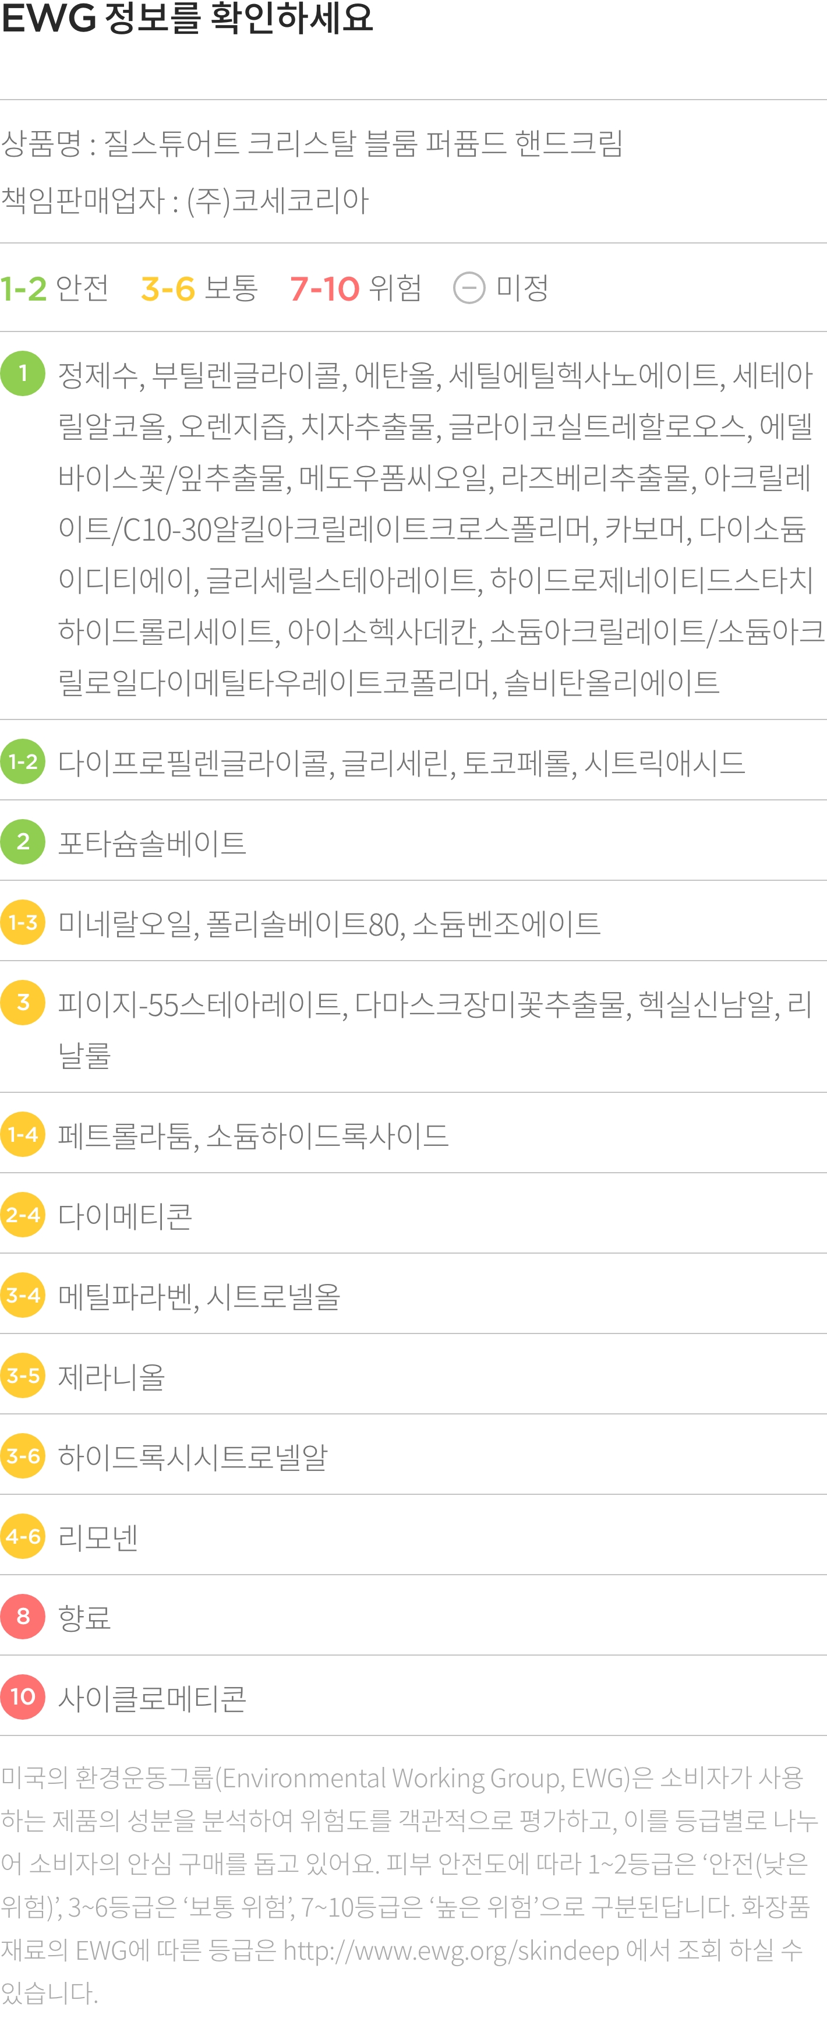
Task: Select the red grade 8 badge
Action: pos(23,1617)
